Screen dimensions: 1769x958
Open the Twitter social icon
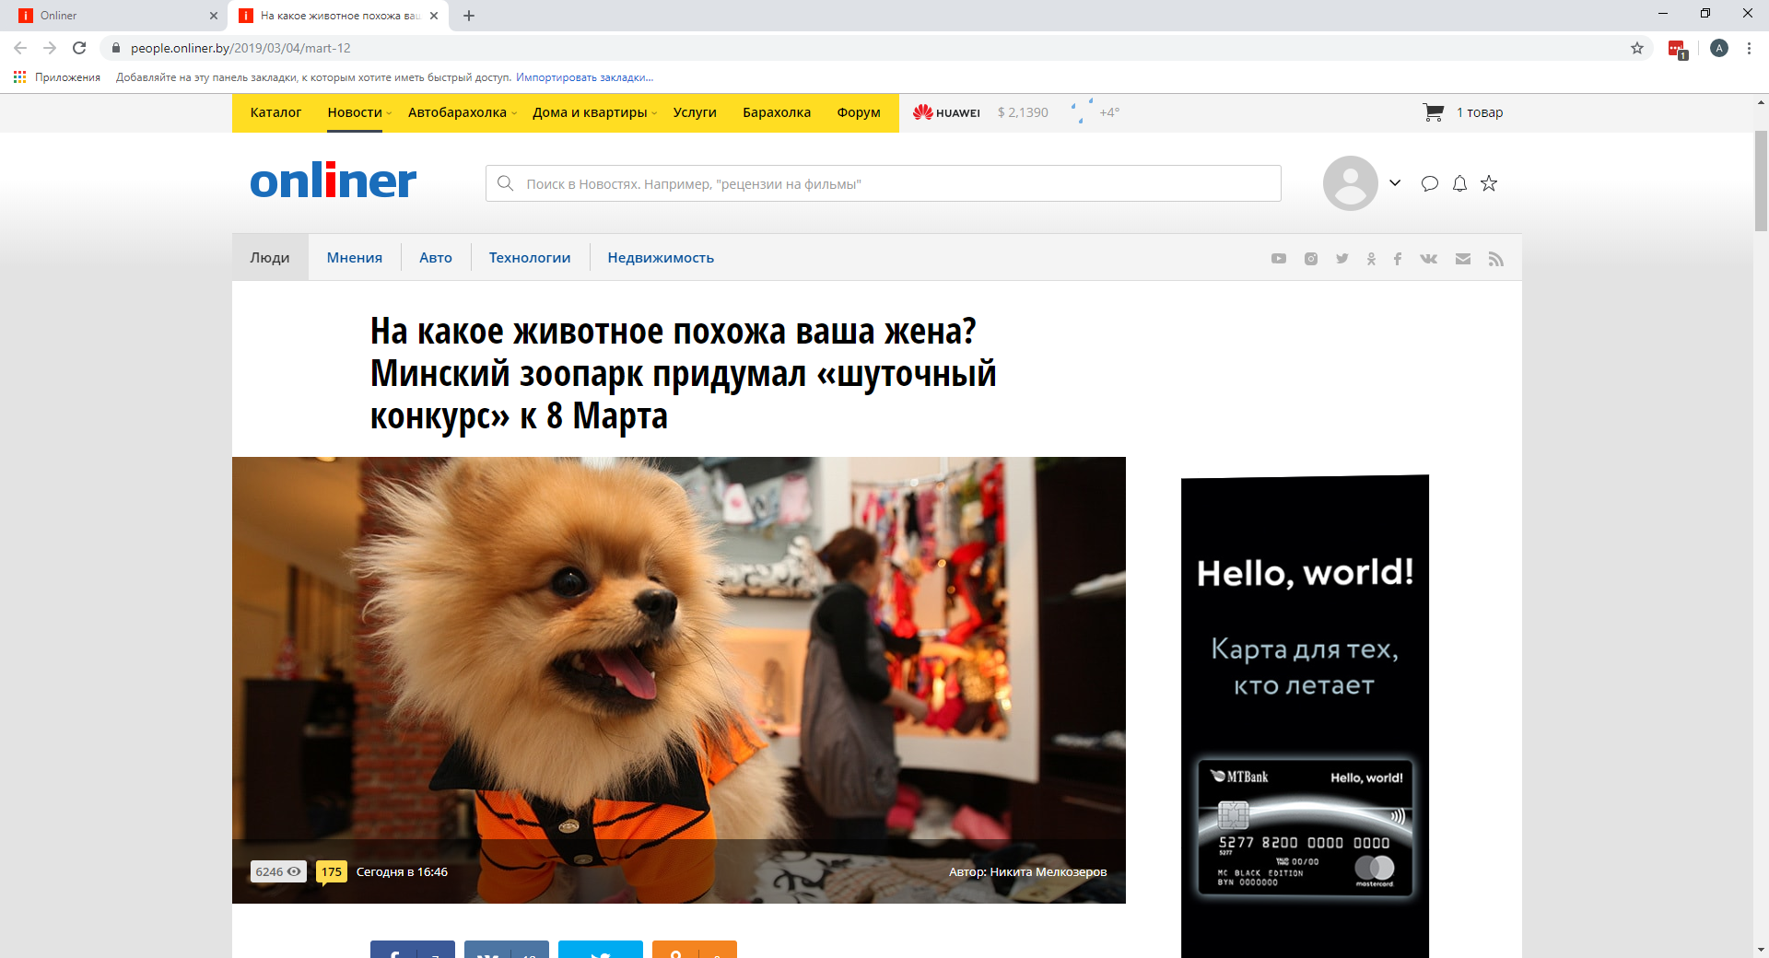(x=1342, y=259)
